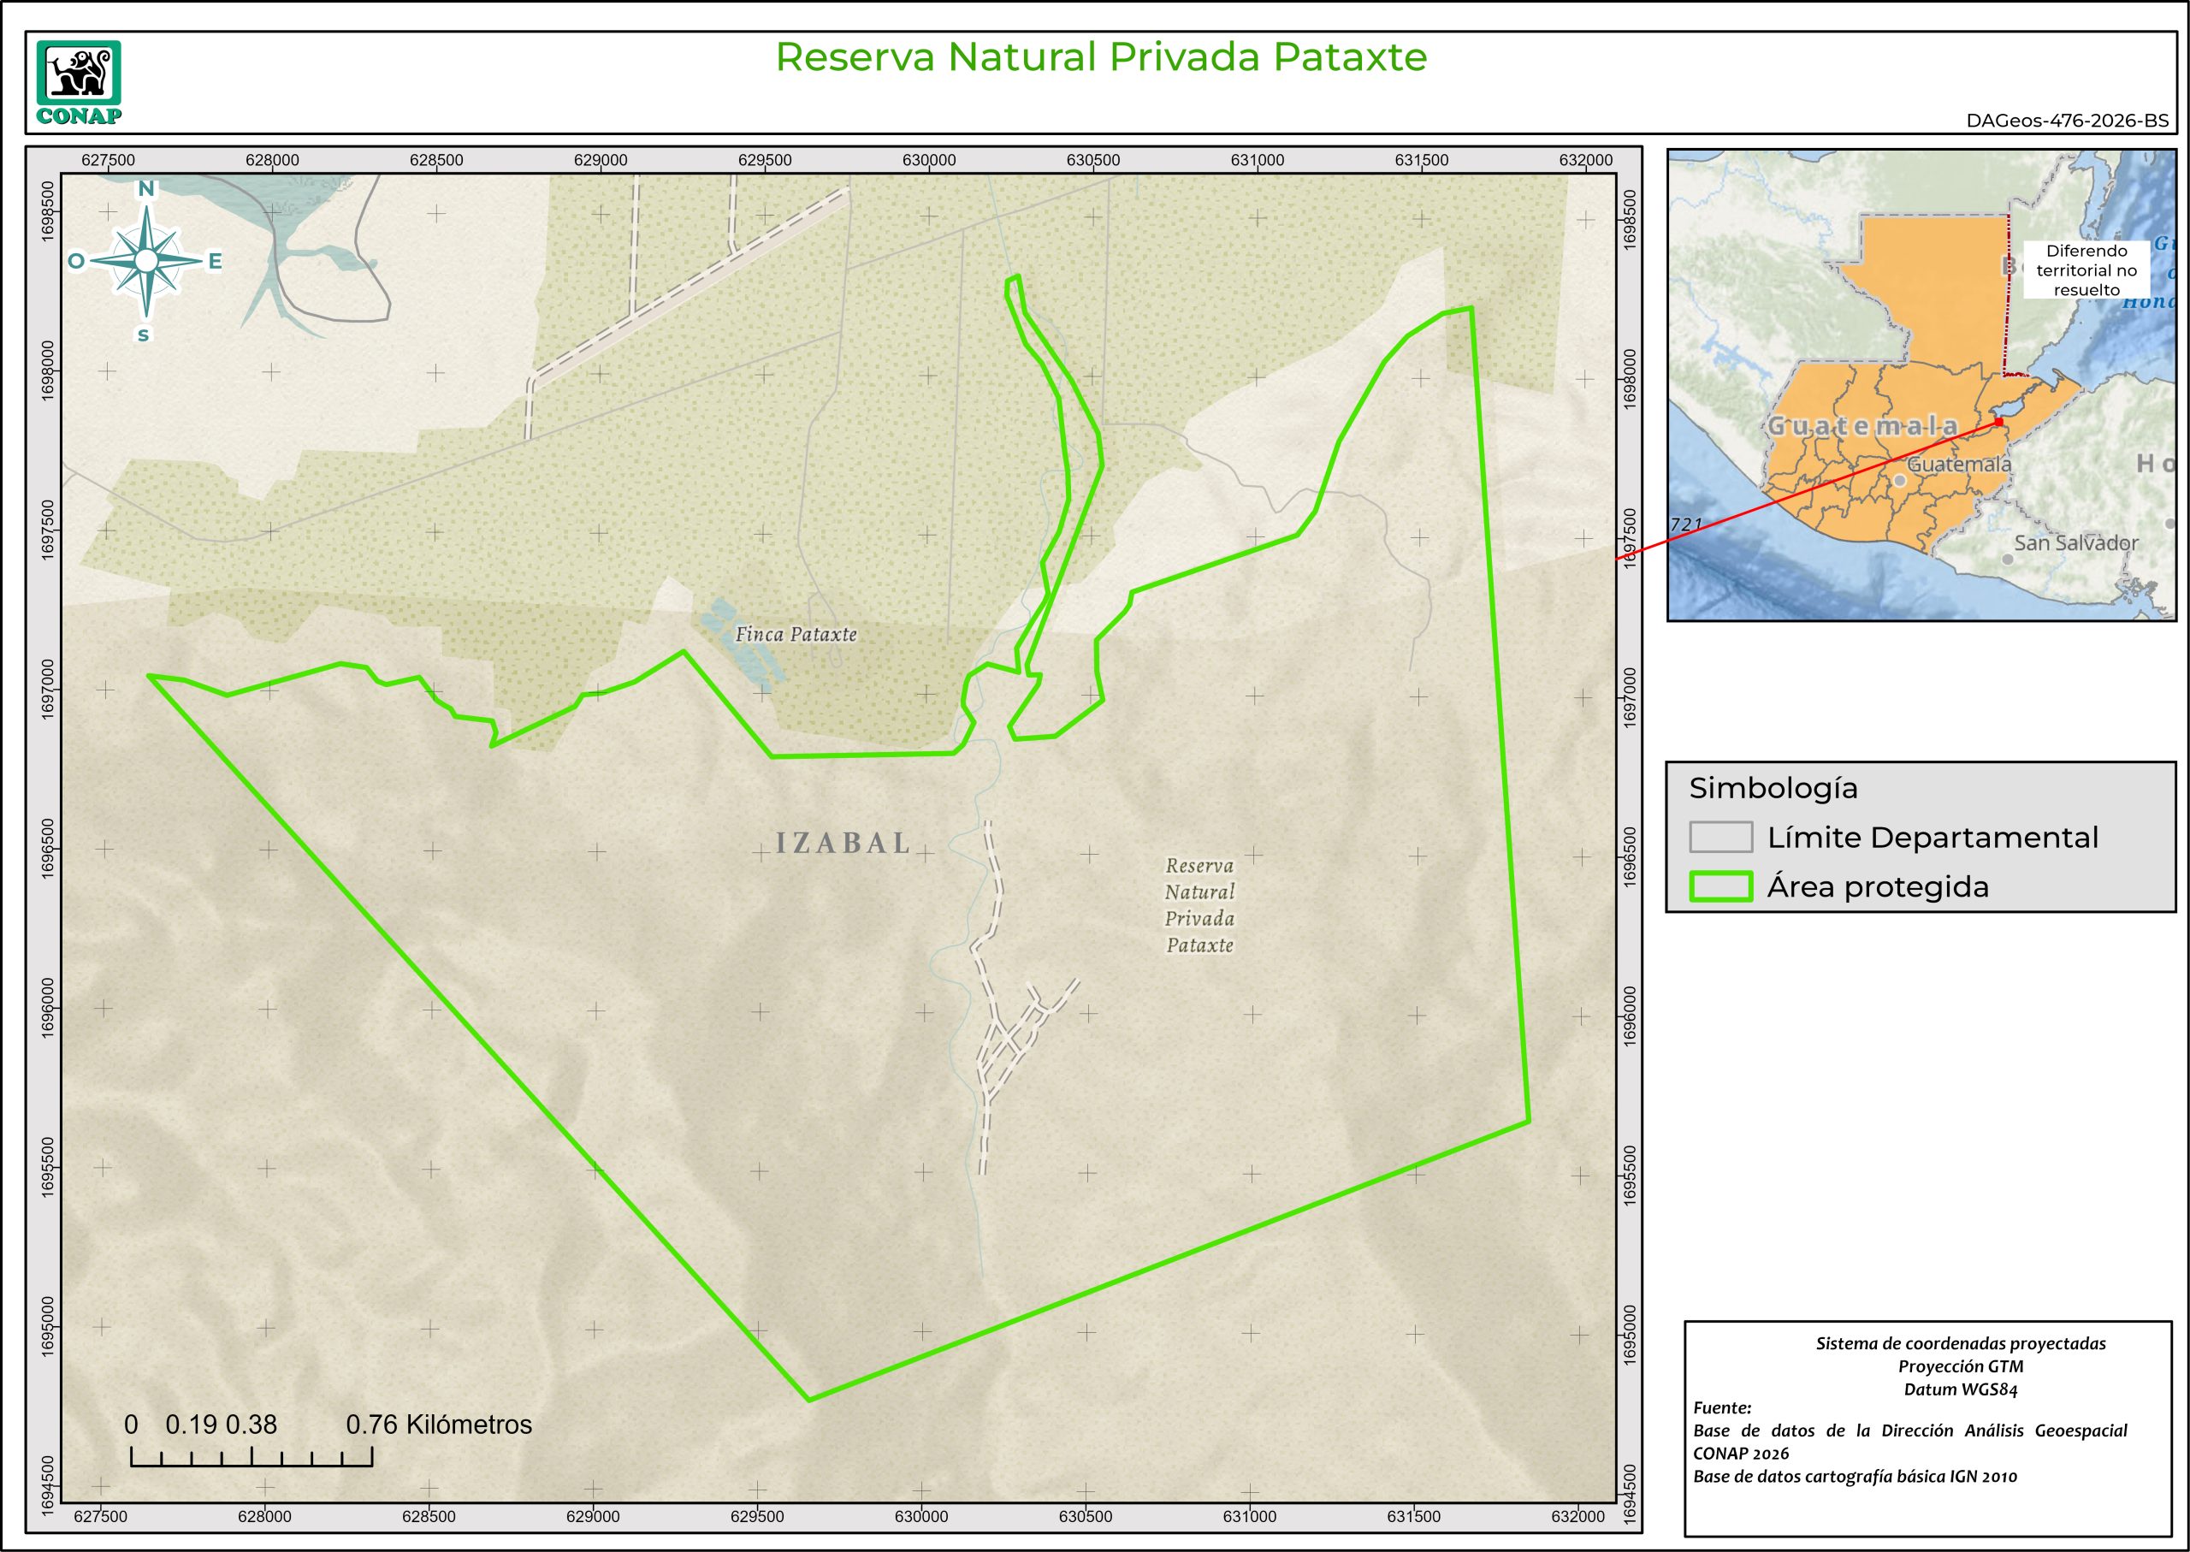
Task: Click the Reserva Natural Privada Pataxte map label
Action: 1199,905
